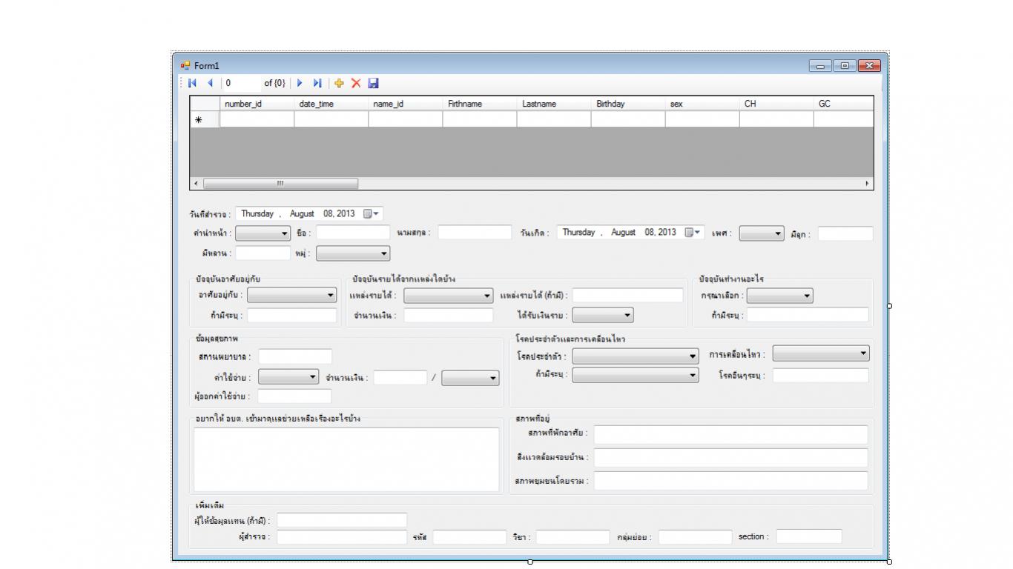Click the Move Next record arrow
1013x569 pixels.
301,83
